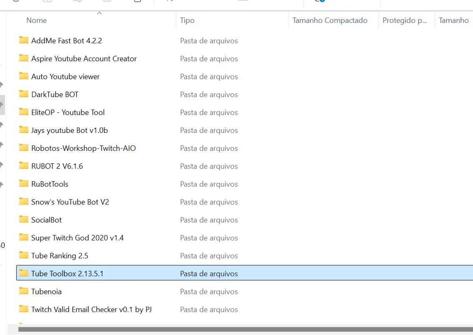Viewport: 473px width, 335px height.
Task: Click the horizontal scrollbar below the file list
Action: (x=245, y=329)
